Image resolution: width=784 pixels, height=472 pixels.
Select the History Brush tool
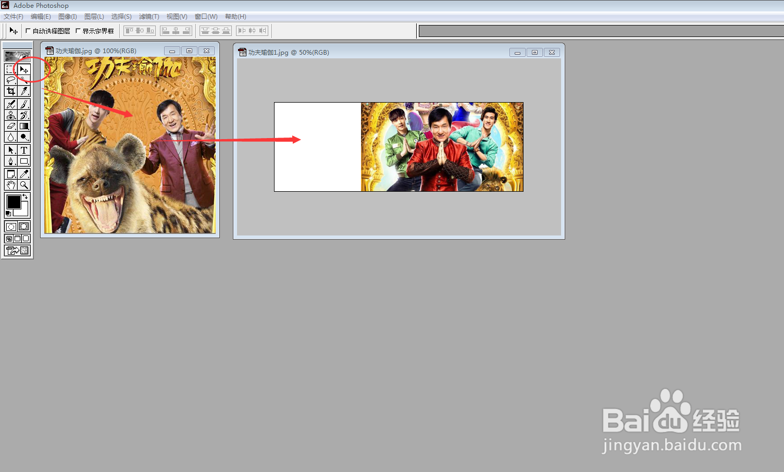point(24,115)
